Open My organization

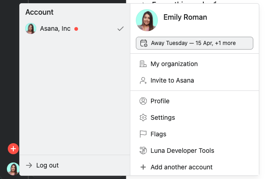pos(195,64)
